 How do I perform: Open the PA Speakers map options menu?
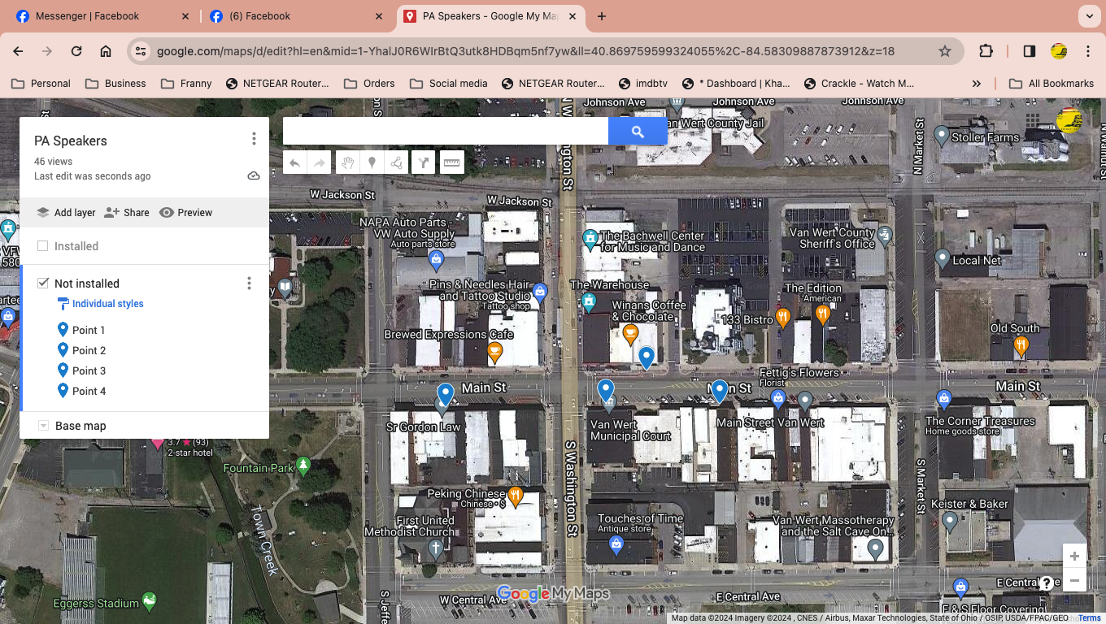(254, 139)
